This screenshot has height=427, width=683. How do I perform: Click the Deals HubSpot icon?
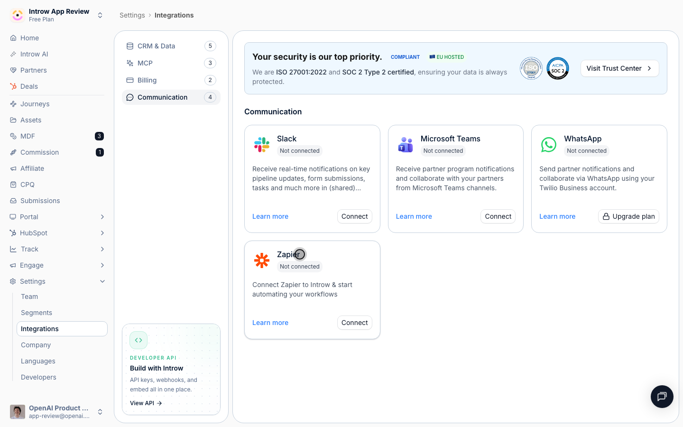coord(13,86)
